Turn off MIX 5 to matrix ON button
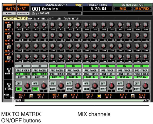153x124 pixels. tap(91, 66)
